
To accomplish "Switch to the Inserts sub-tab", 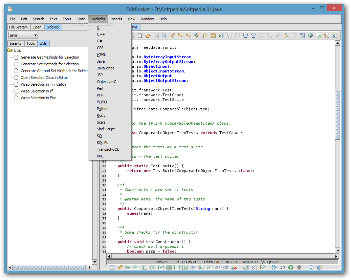I will tap(15, 43).
